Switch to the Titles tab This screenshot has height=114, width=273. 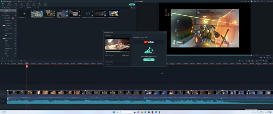click(21, 4)
